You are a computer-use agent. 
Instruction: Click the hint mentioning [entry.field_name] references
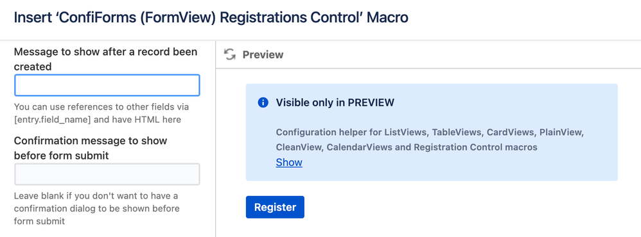tap(101, 113)
